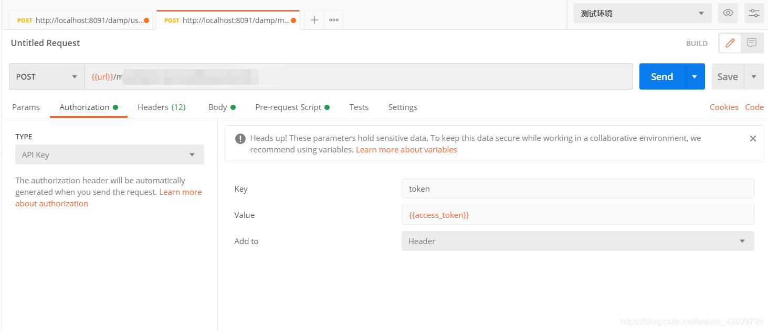This screenshot has height=331, width=768.
Task: Click the Save button
Action: pos(728,76)
